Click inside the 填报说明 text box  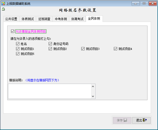tap(49, 91)
